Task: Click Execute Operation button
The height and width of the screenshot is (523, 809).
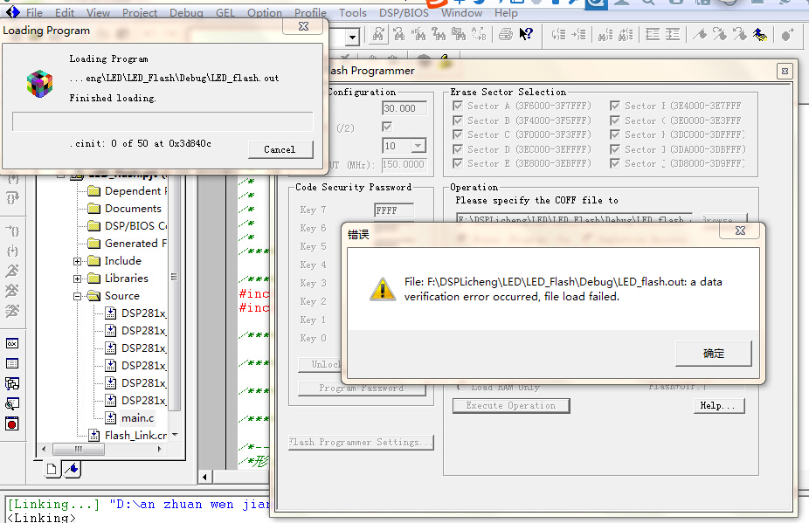Action: (x=511, y=405)
